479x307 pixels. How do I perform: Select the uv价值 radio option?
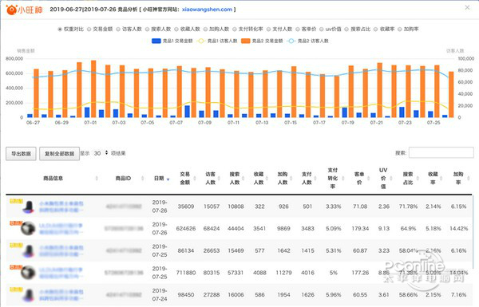pyautogui.click(x=322, y=30)
